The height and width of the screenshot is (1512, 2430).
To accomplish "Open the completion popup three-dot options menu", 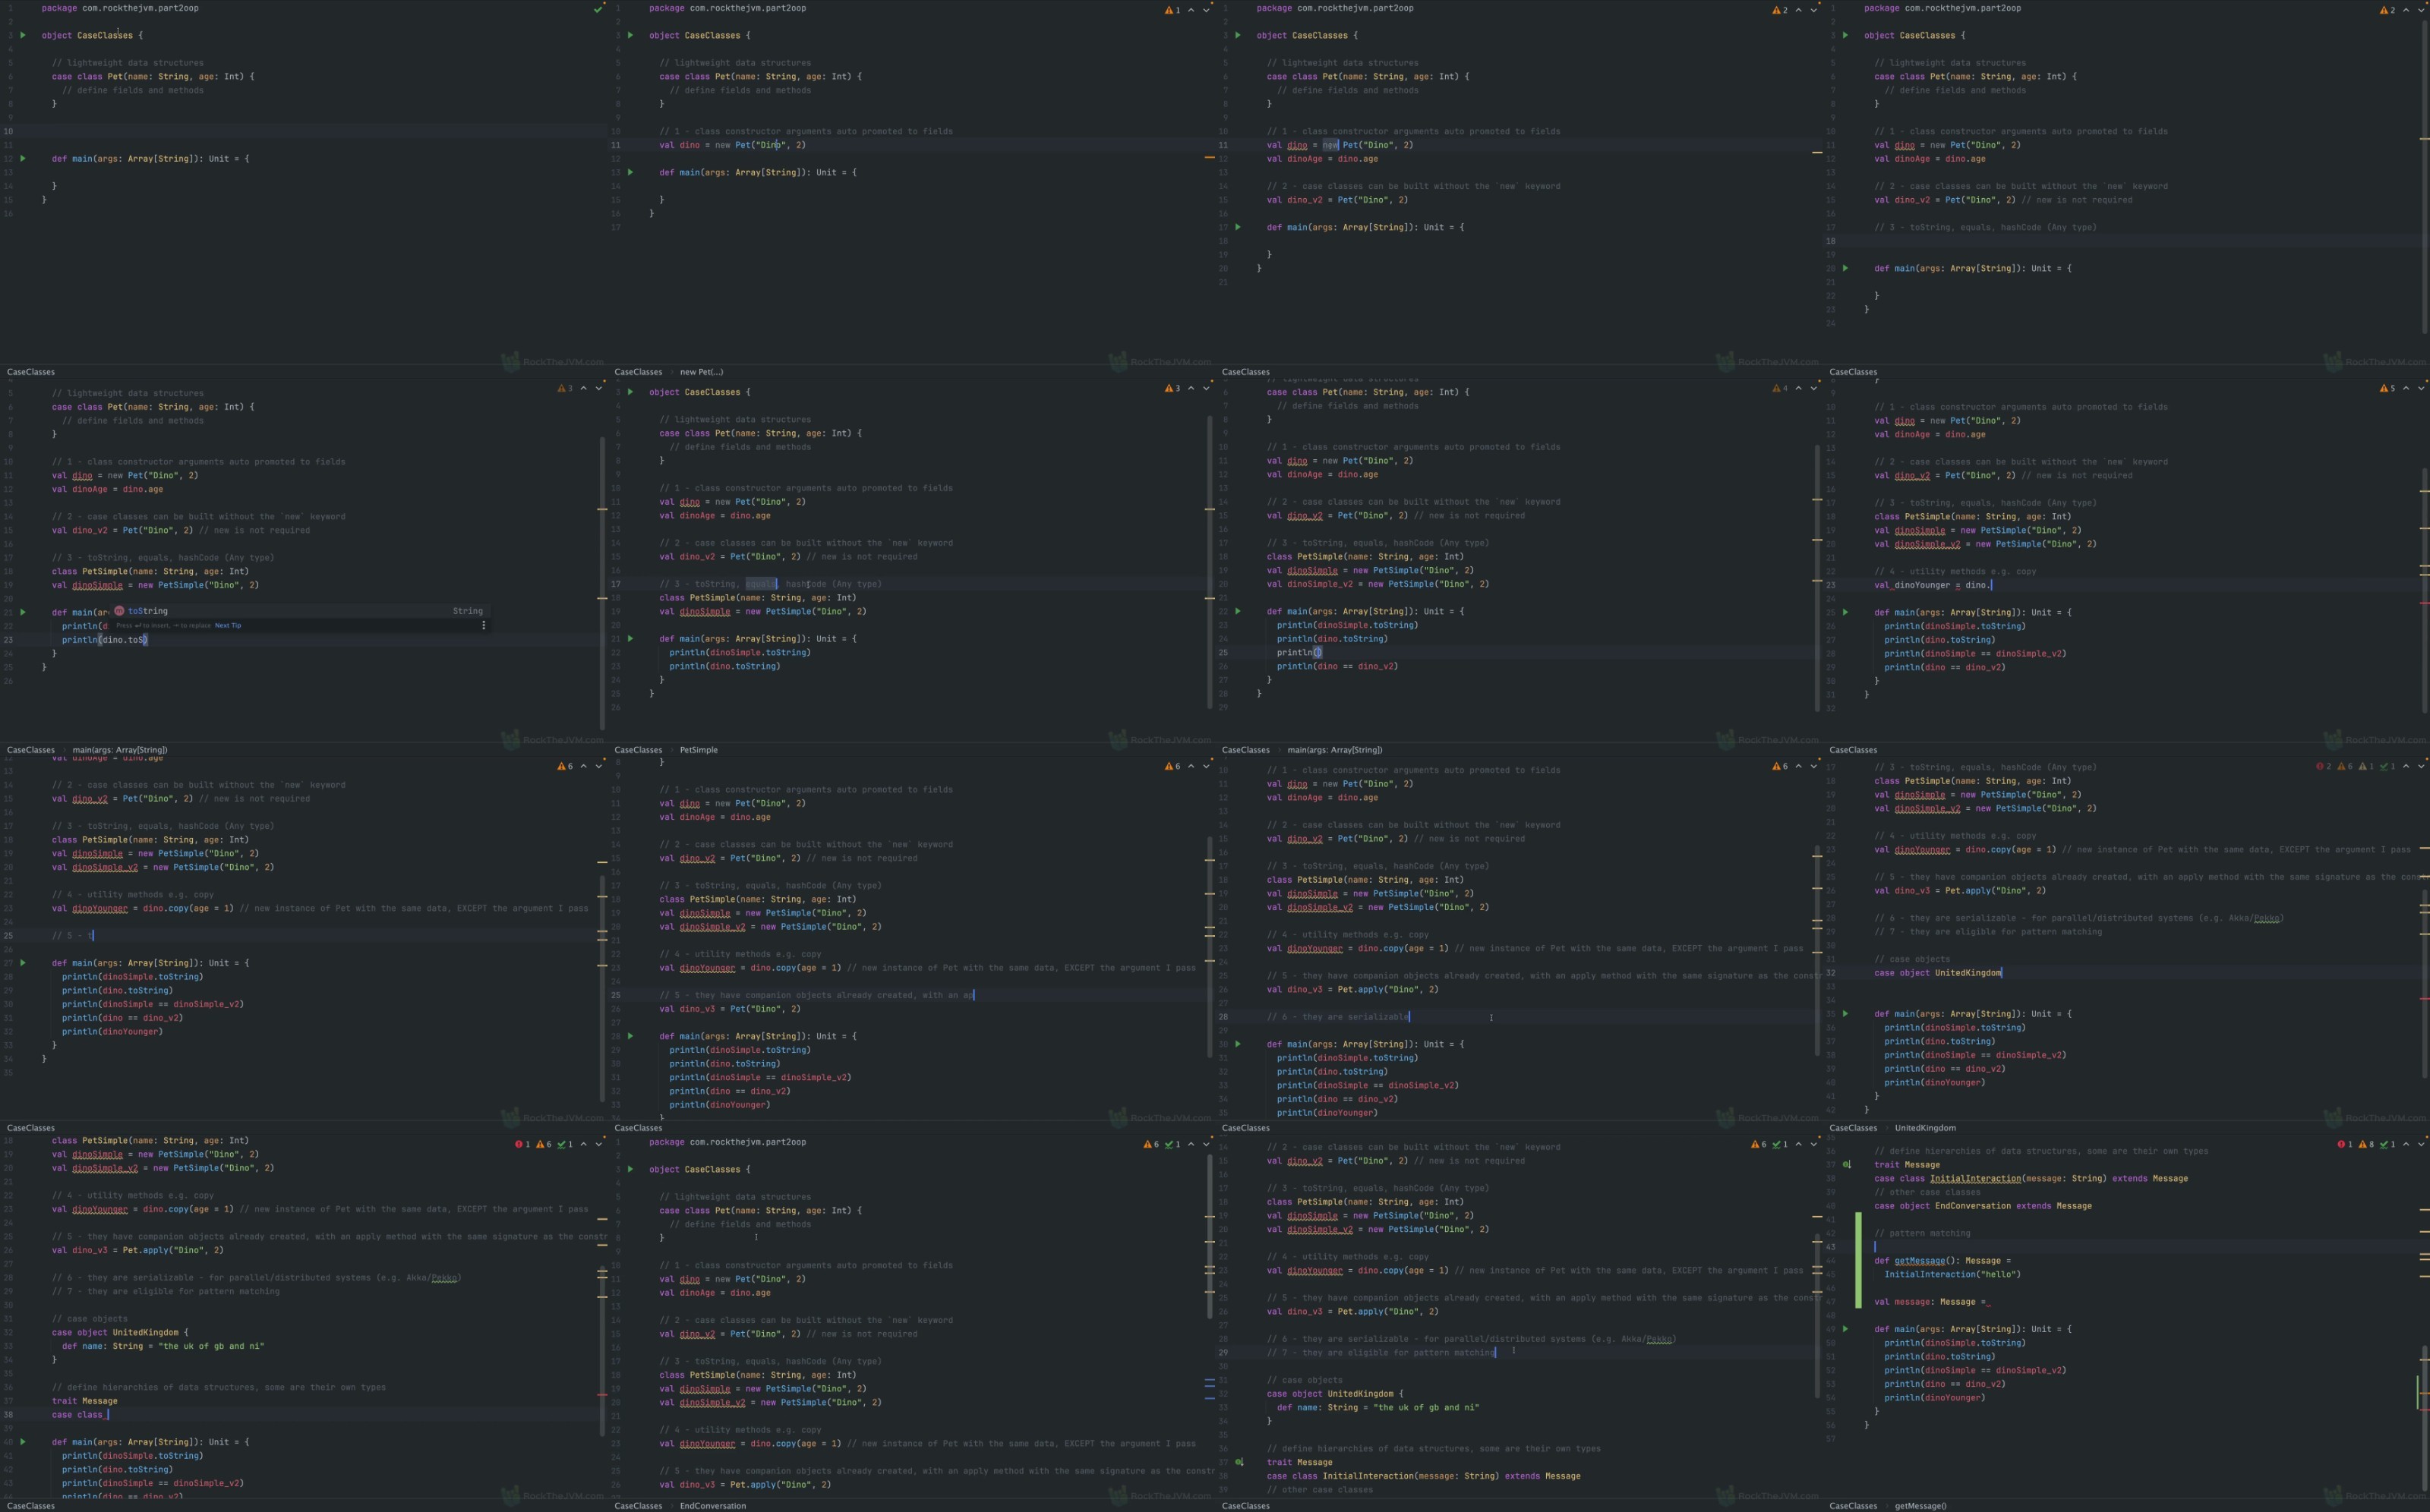I will click(484, 626).
